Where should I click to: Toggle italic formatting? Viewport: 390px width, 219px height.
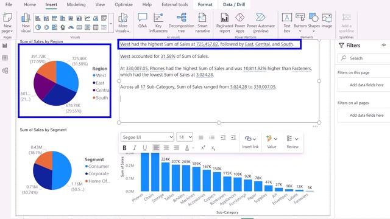coord(135,148)
